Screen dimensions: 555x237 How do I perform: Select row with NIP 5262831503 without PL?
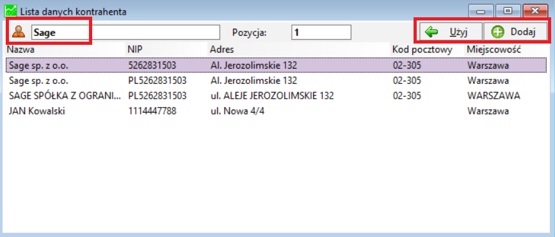tap(276, 65)
